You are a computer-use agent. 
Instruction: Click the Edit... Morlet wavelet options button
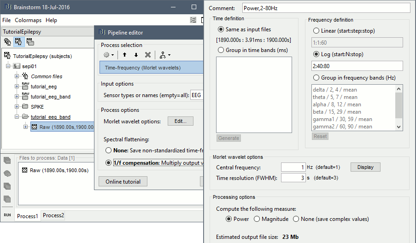click(180, 121)
